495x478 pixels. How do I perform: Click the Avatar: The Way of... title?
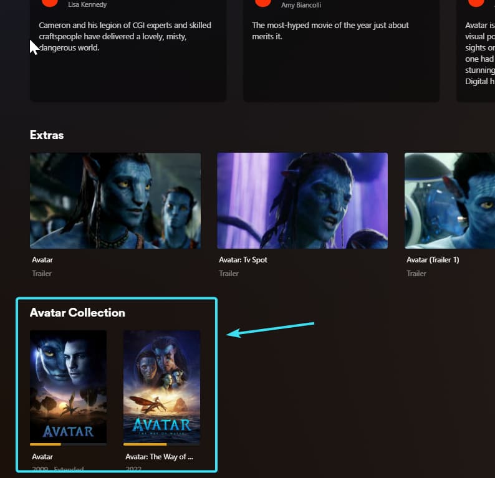click(160, 457)
